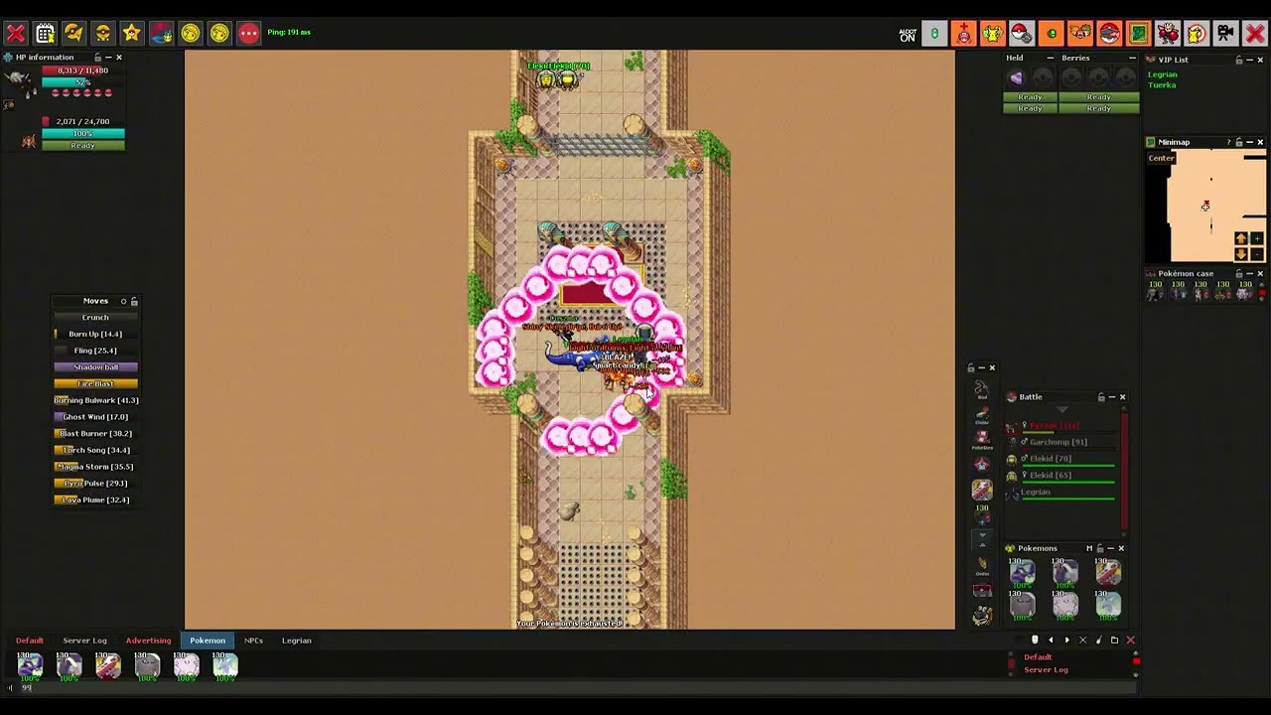Click the purple held item slot

point(1016,77)
